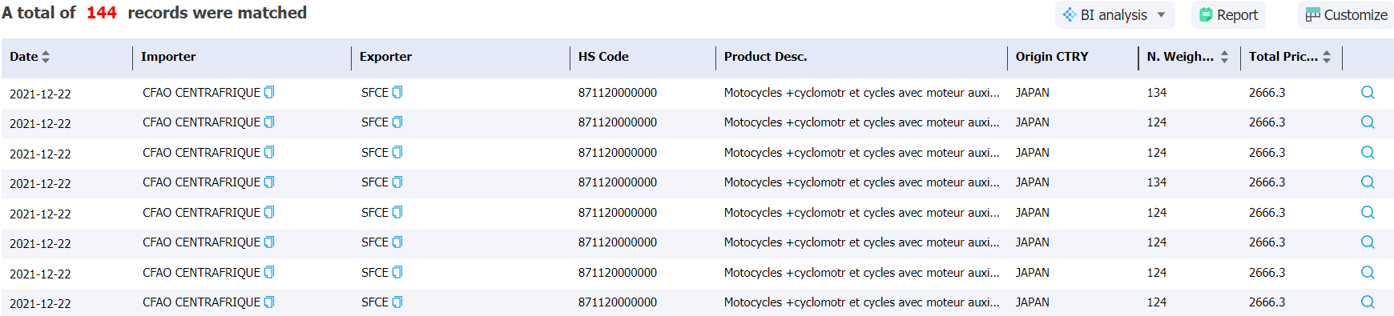Viewport: 1394px width, 316px height.
Task: Select the HS Code column header
Action: click(x=603, y=57)
